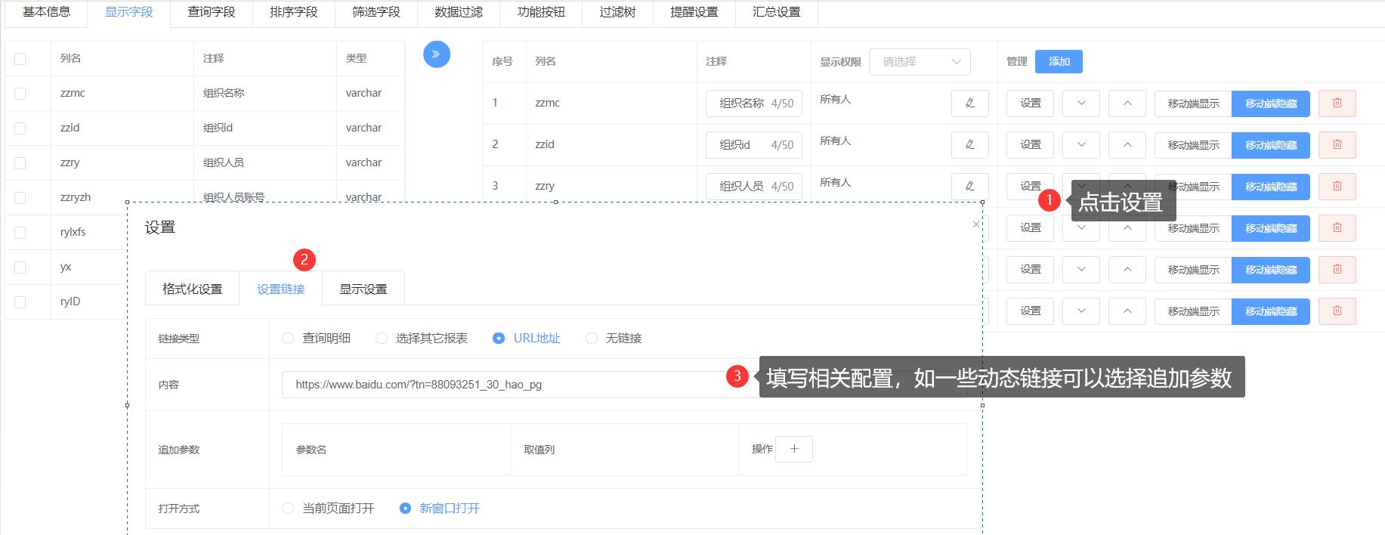The width and height of the screenshot is (1385, 535).
Task: Delete the zzmc row with trash icon
Action: pyautogui.click(x=1337, y=104)
